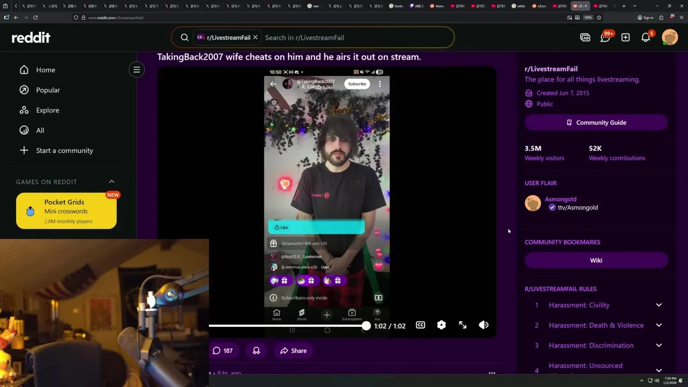Open the r/LivestreamFail community heading link

(x=551, y=69)
